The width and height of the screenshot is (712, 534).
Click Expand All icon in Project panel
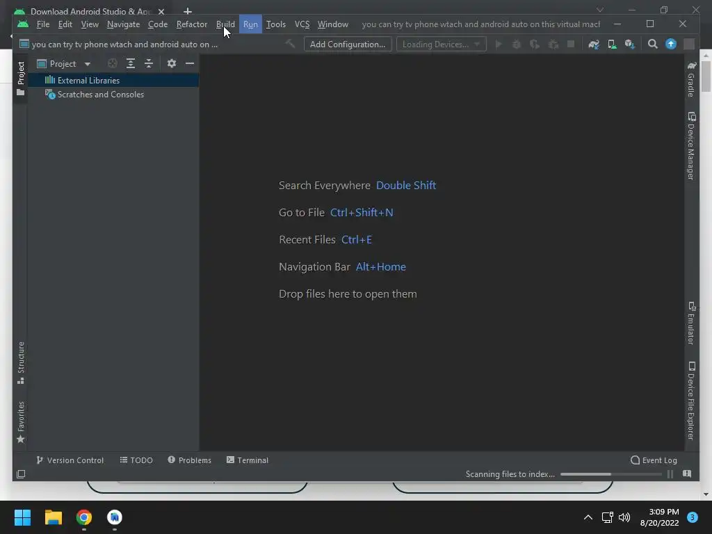coord(130,63)
